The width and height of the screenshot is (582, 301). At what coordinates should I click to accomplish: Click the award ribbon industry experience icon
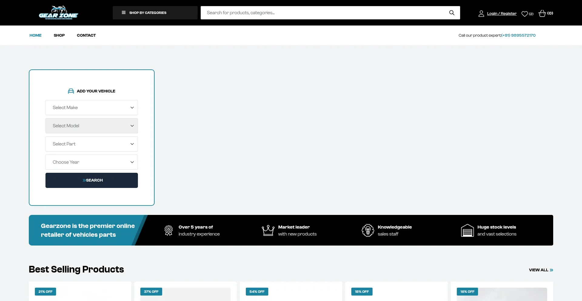pos(169,230)
